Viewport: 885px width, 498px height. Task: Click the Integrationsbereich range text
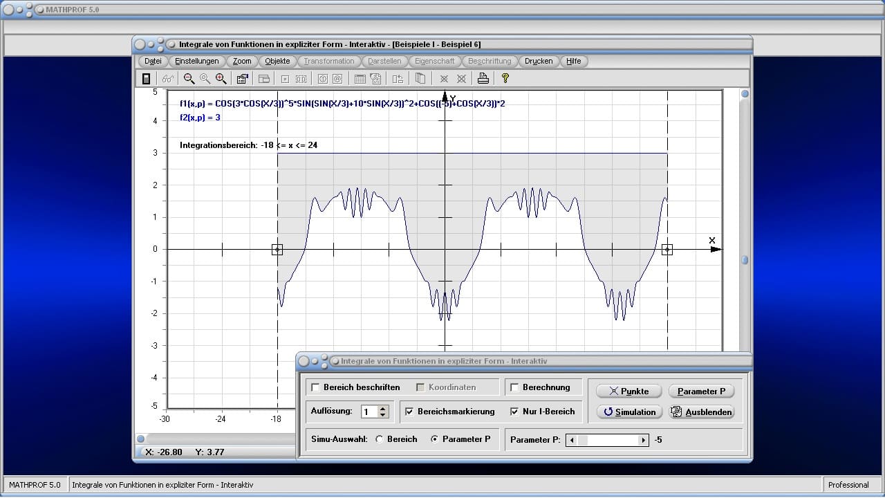point(249,145)
